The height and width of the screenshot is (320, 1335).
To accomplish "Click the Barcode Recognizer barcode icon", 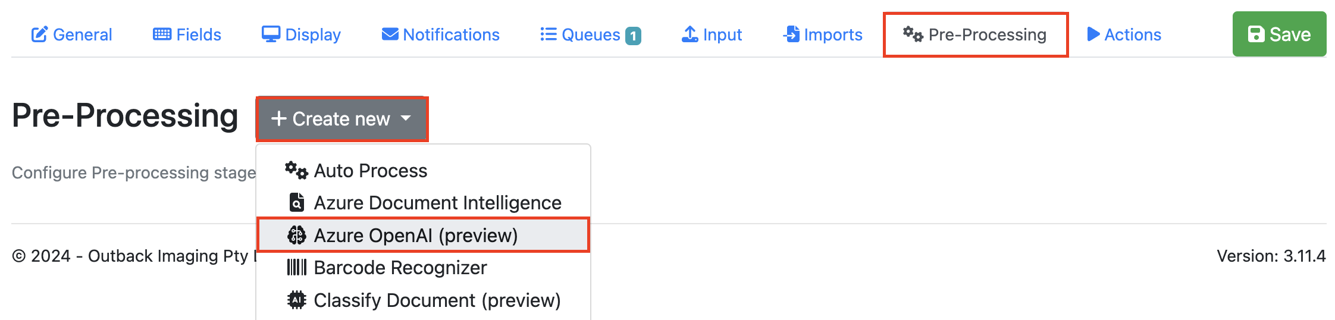I will 296,268.
